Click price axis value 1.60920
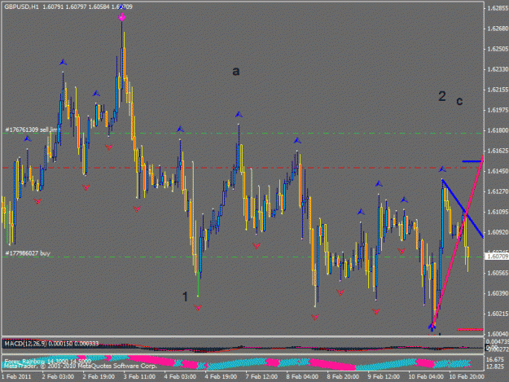This screenshot has height=382, width=509. pos(498,232)
